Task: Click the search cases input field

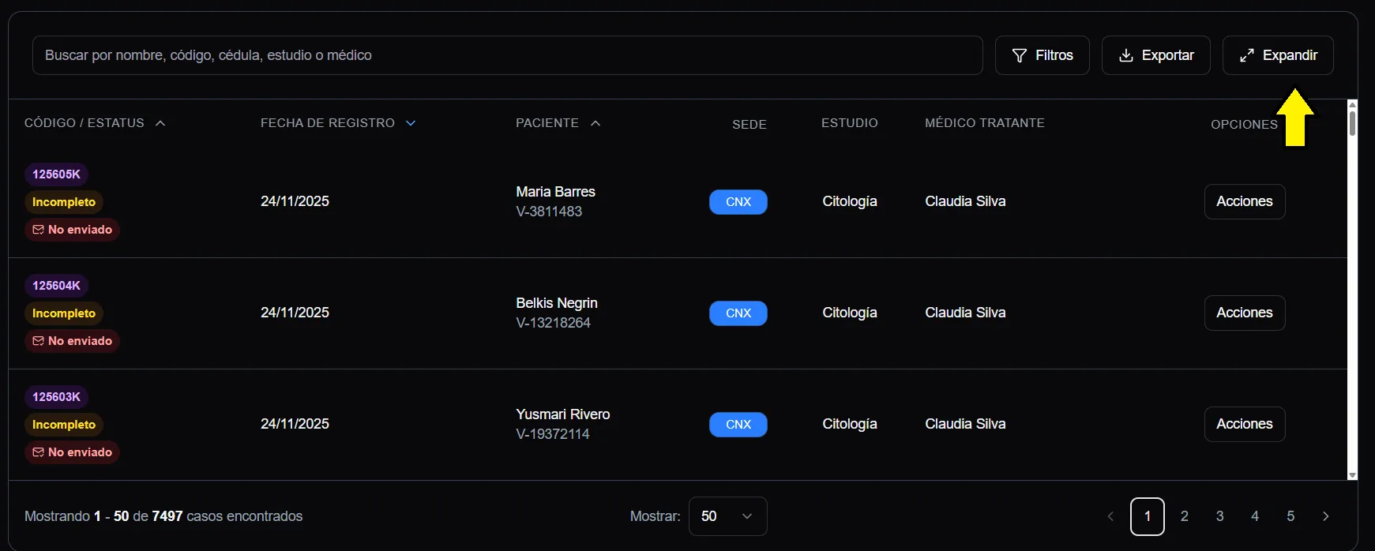Action: (x=507, y=55)
